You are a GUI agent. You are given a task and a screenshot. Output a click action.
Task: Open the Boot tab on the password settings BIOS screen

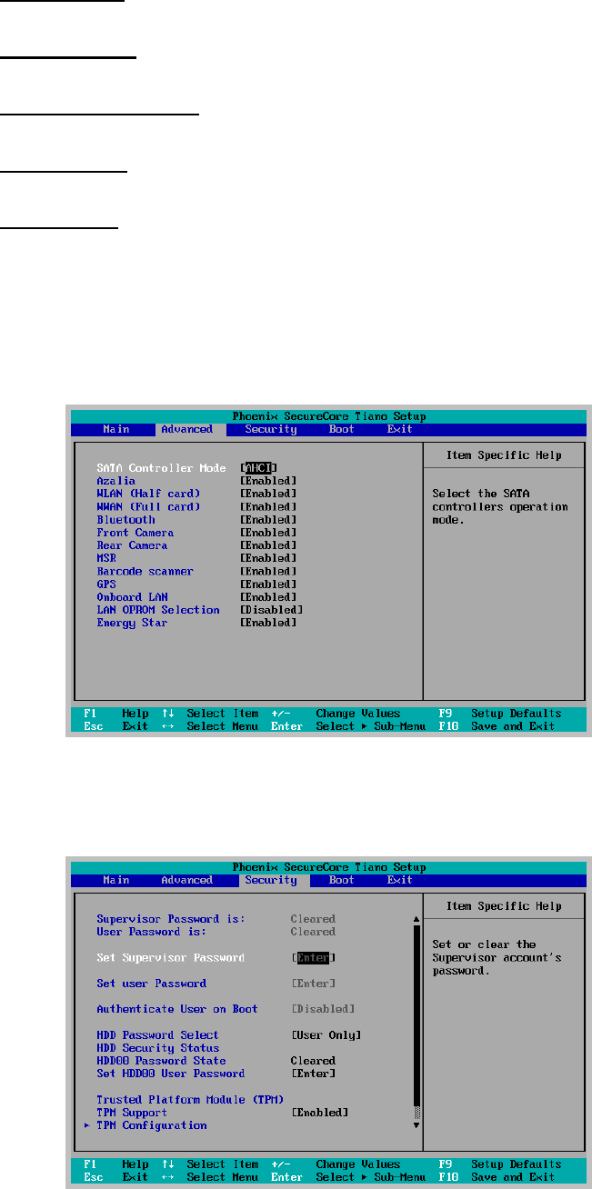(x=342, y=880)
